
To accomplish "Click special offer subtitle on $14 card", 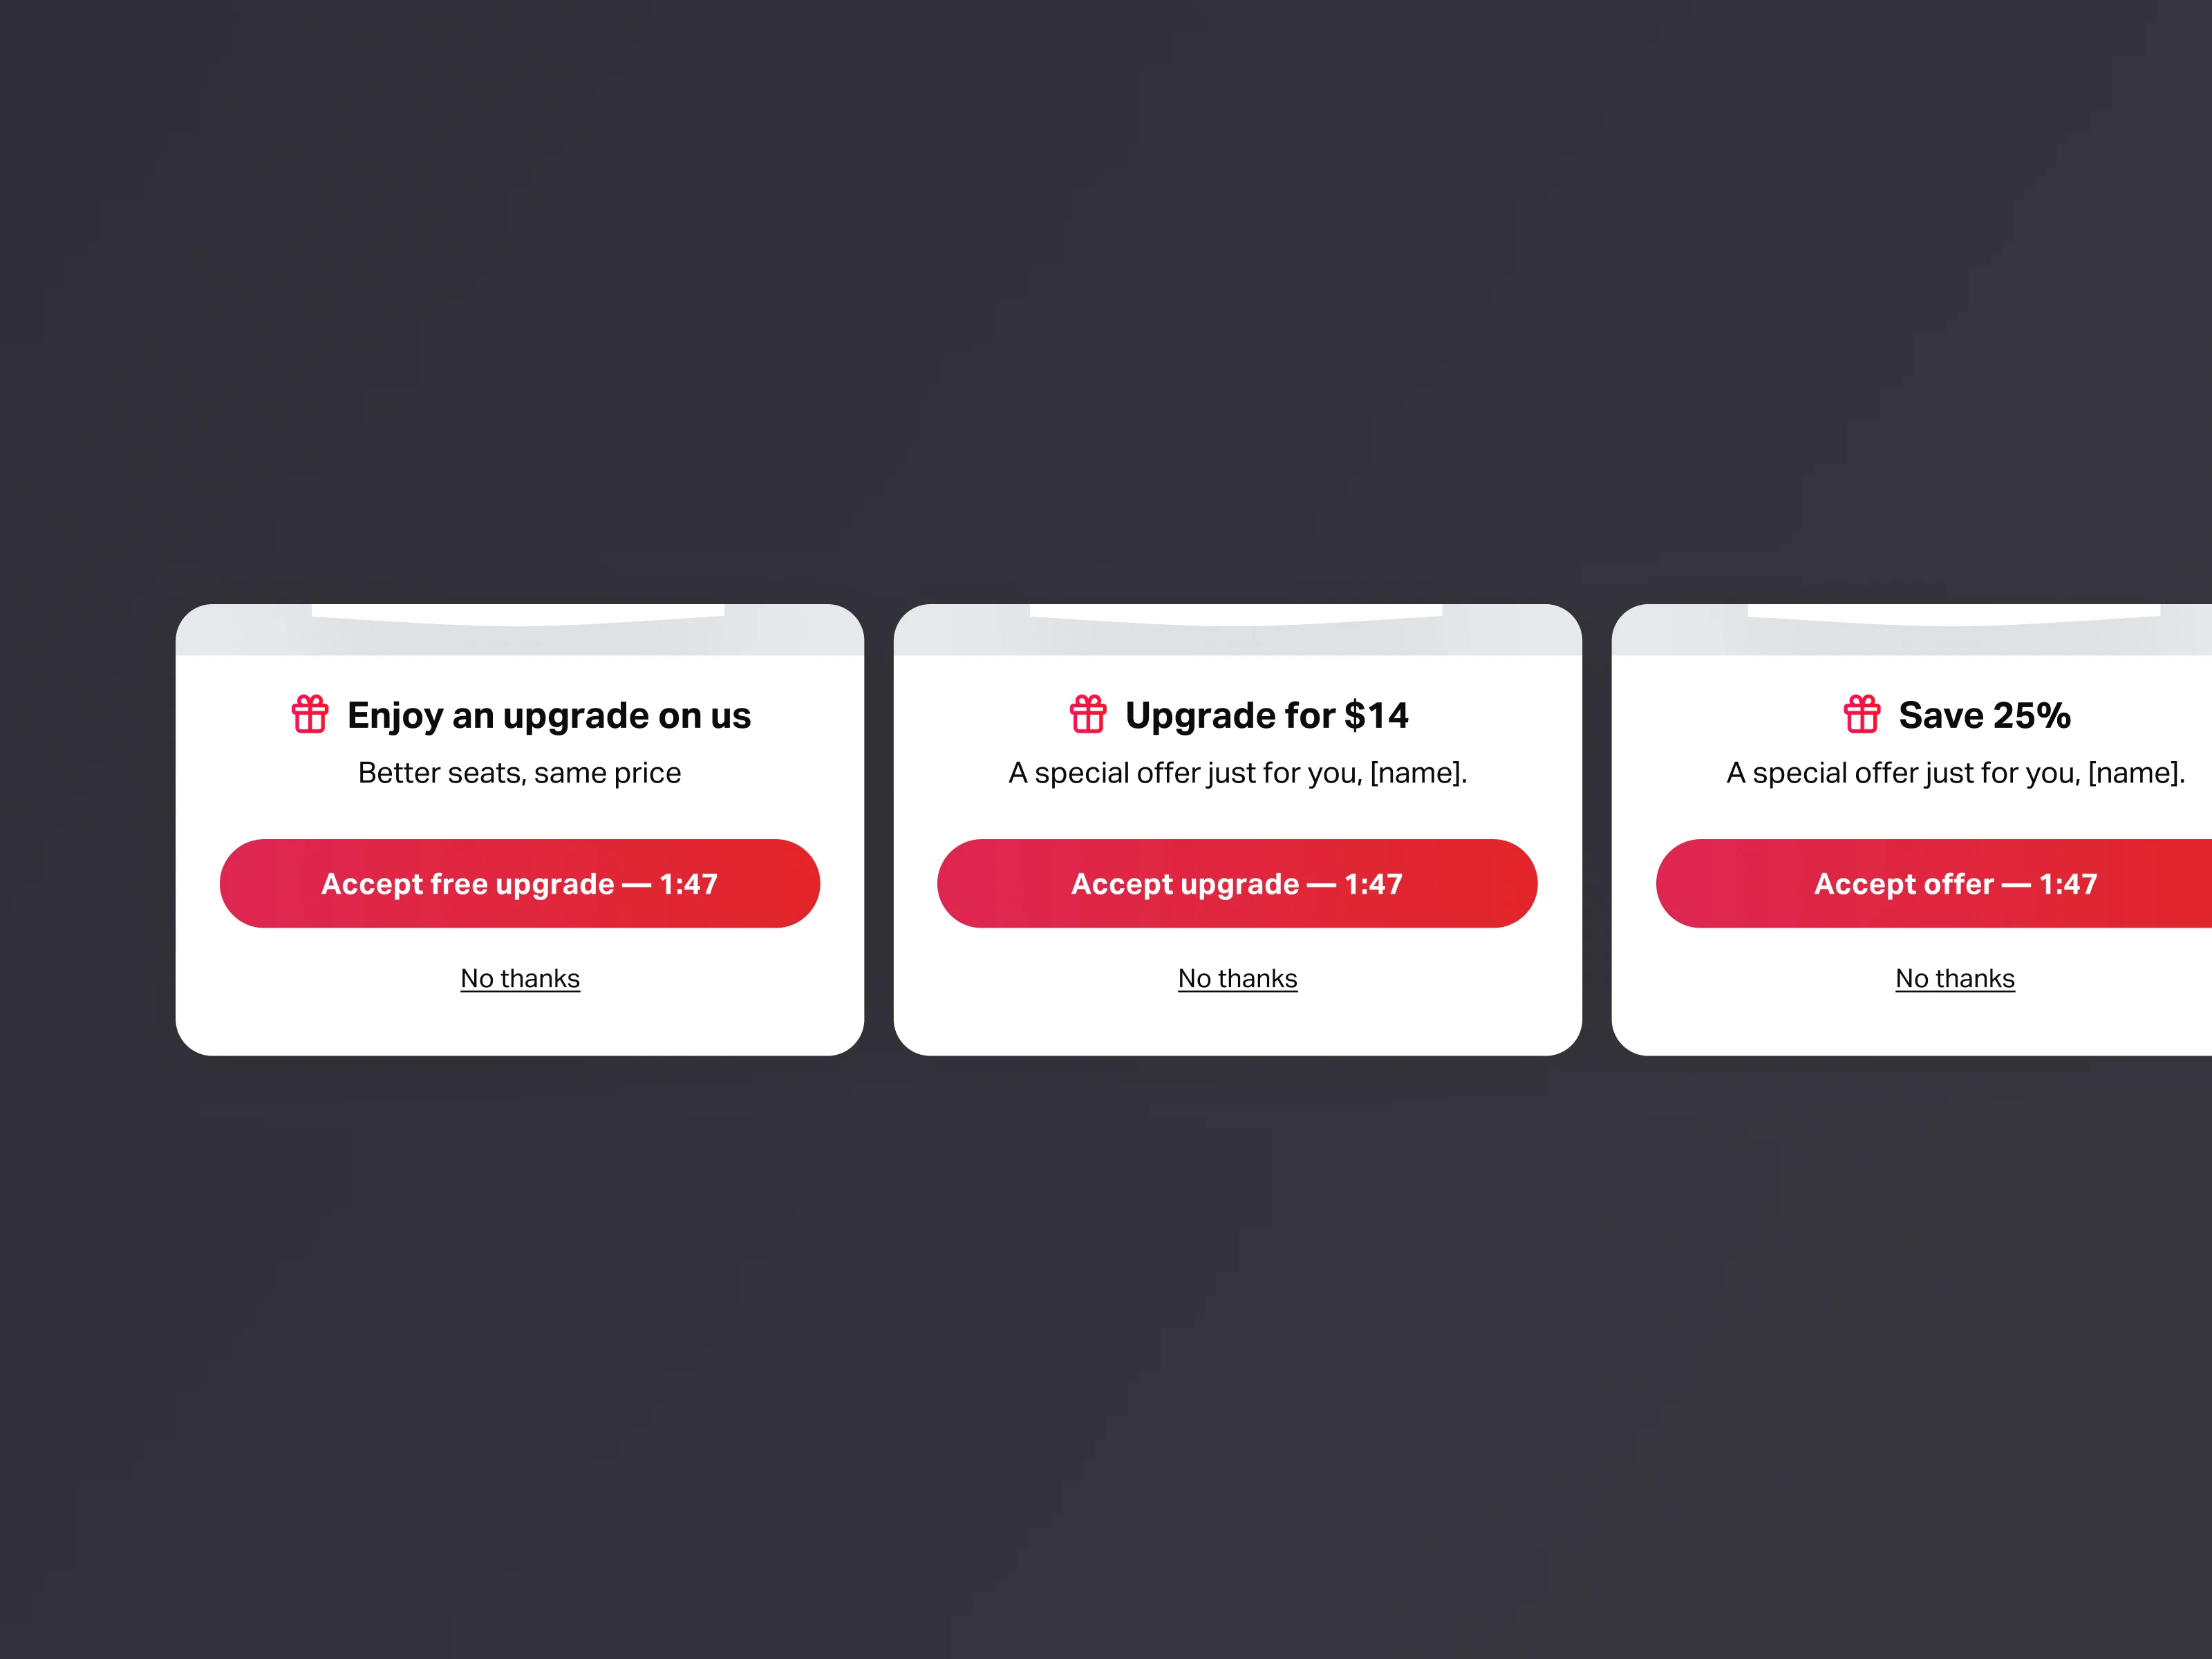I will click(1238, 773).
